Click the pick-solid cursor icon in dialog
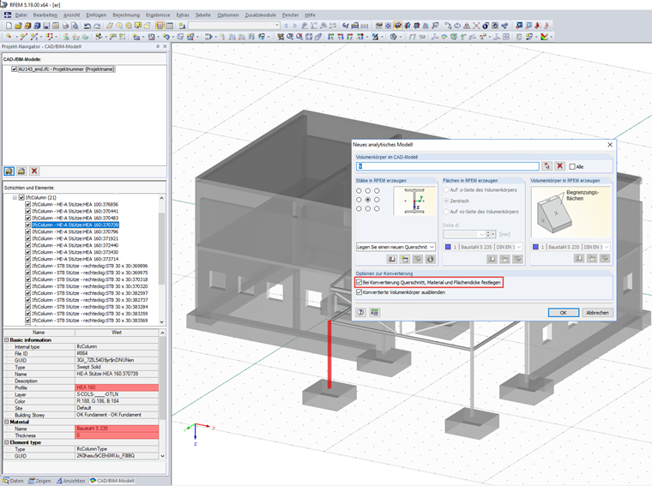The height and width of the screenshot is (486, 652). pyautogui.click(x=546, y=166)
